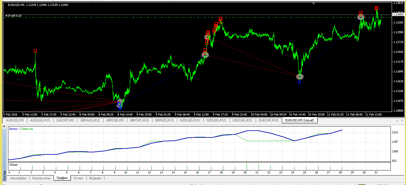Select the График tester tab

tap(62, 178)
